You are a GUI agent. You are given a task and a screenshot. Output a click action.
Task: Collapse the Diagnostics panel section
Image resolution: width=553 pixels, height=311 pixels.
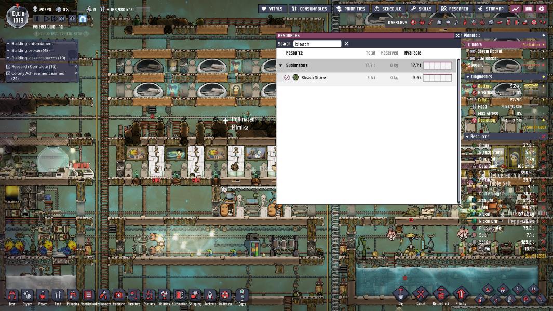pos(468,77)
